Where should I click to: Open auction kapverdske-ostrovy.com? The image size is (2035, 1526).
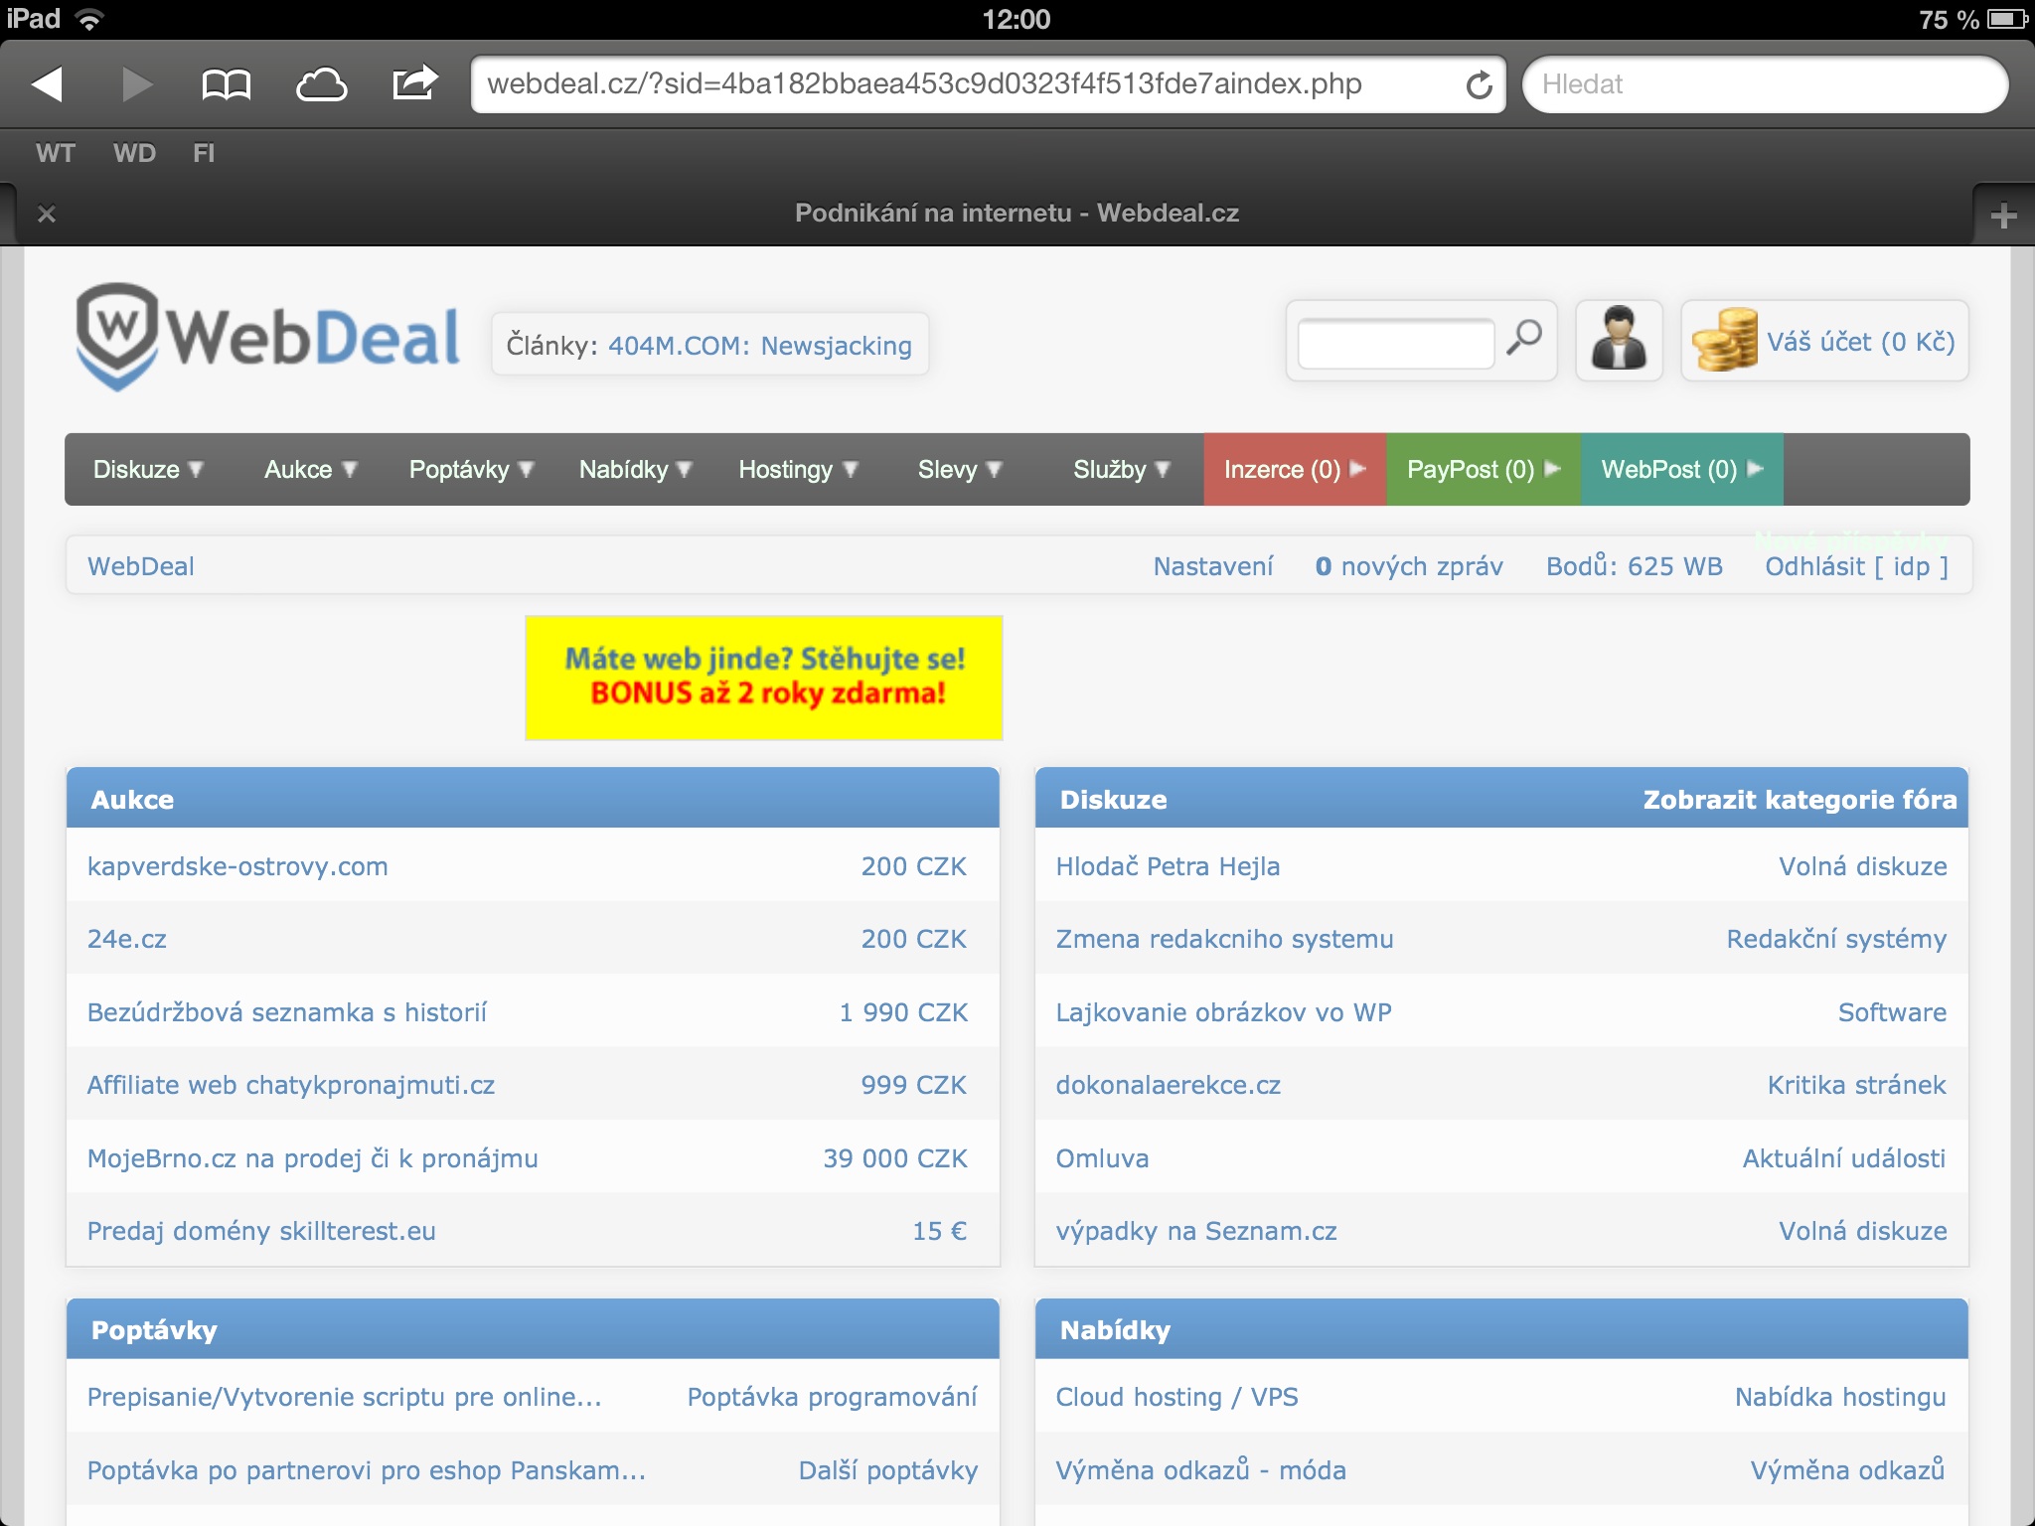point(237,866)
